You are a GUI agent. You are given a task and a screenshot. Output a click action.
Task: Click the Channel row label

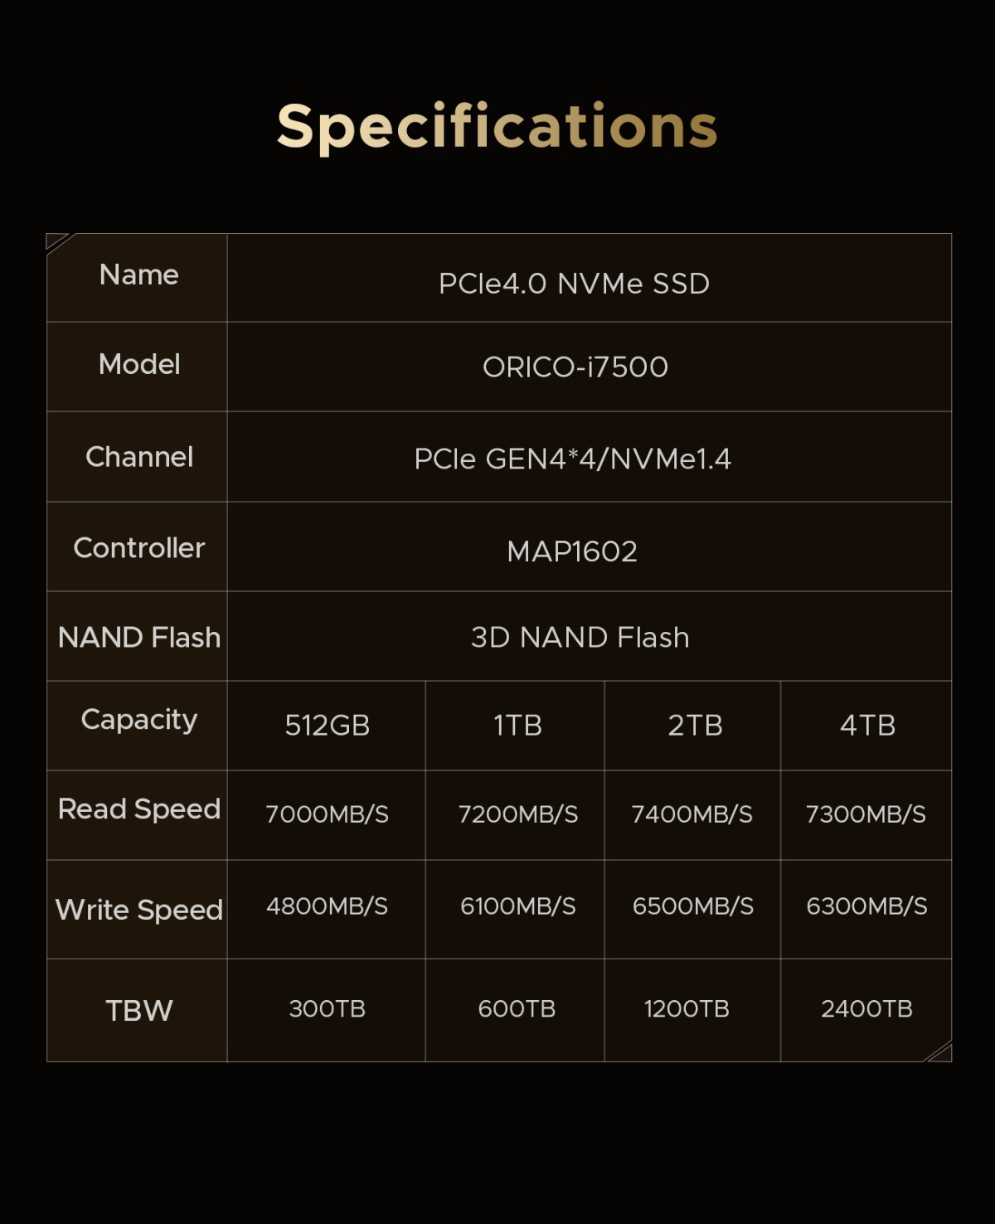(138, 457)
